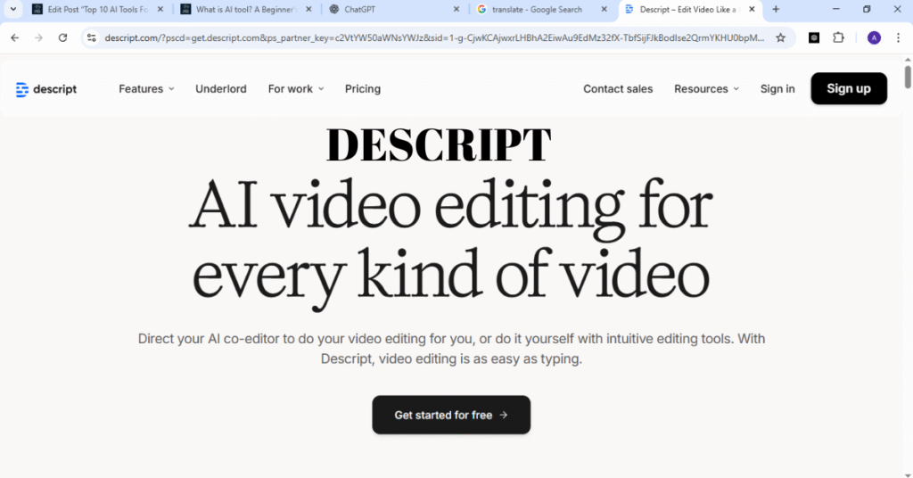Switch to the Edit Post tab

click(98, 9)
